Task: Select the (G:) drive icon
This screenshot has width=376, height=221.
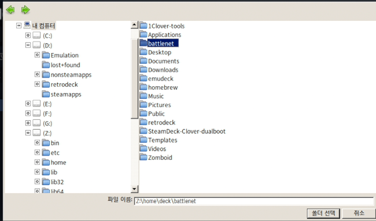Action: click(x=36, y=123)
